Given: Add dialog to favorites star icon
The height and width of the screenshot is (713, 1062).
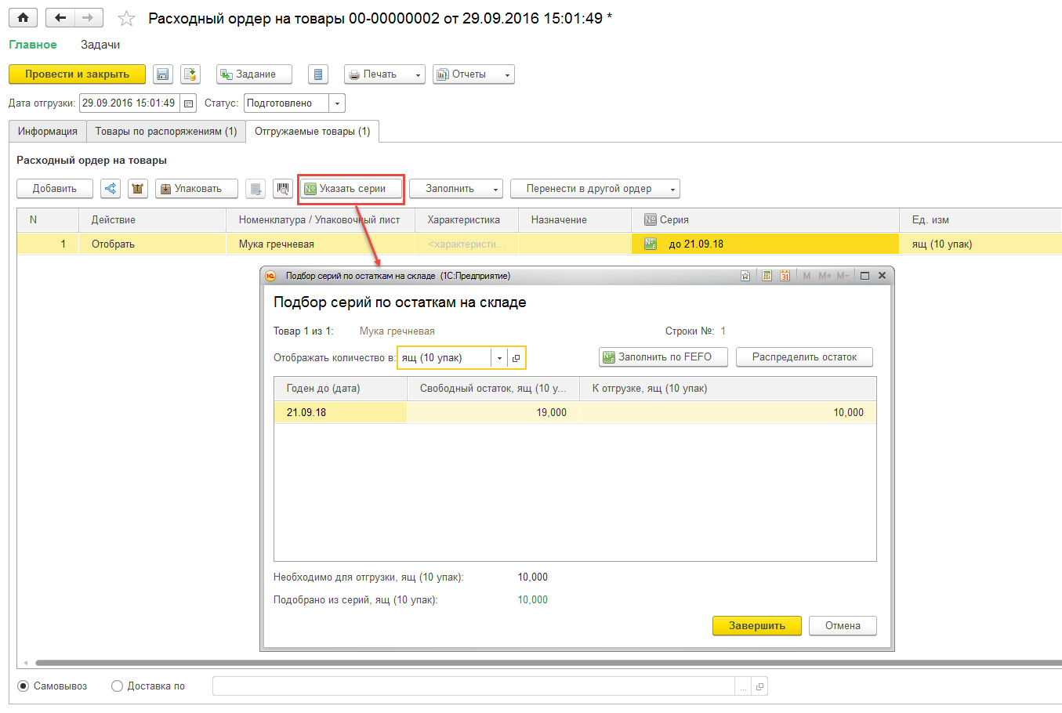Looking at the screenshot, I should click(x=745, y=276).
